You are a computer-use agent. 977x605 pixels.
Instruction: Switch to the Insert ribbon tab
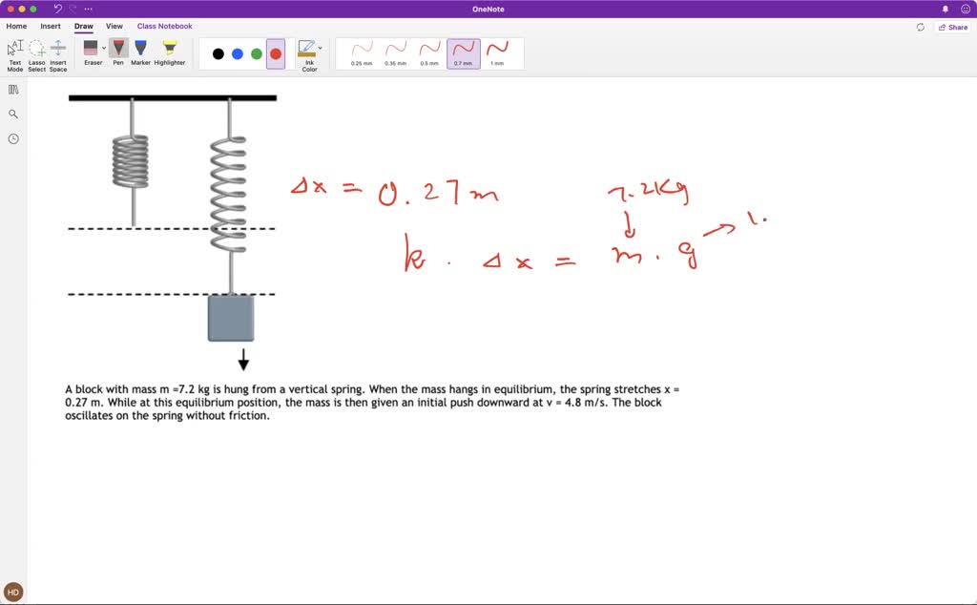[50, 26]
